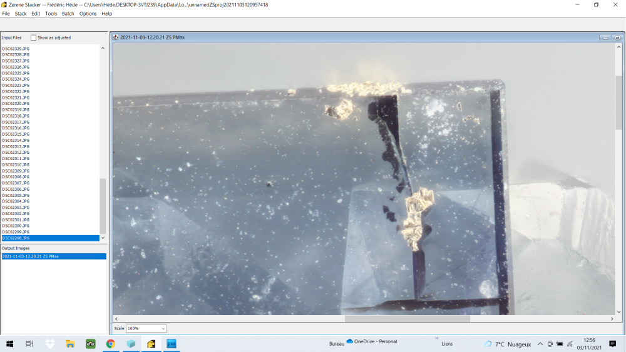Open the notification center icon
The width and height of the screenshot is (626, 352).
pos(612,344)
